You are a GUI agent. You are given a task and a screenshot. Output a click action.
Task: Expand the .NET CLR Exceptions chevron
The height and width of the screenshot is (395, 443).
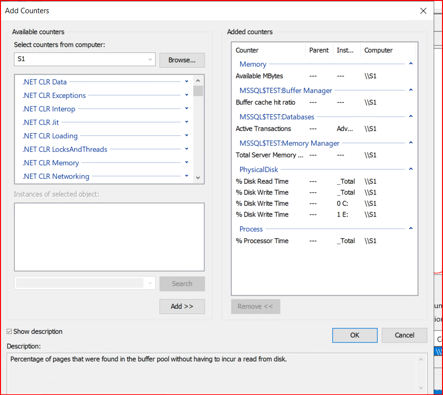pos(187,95)
